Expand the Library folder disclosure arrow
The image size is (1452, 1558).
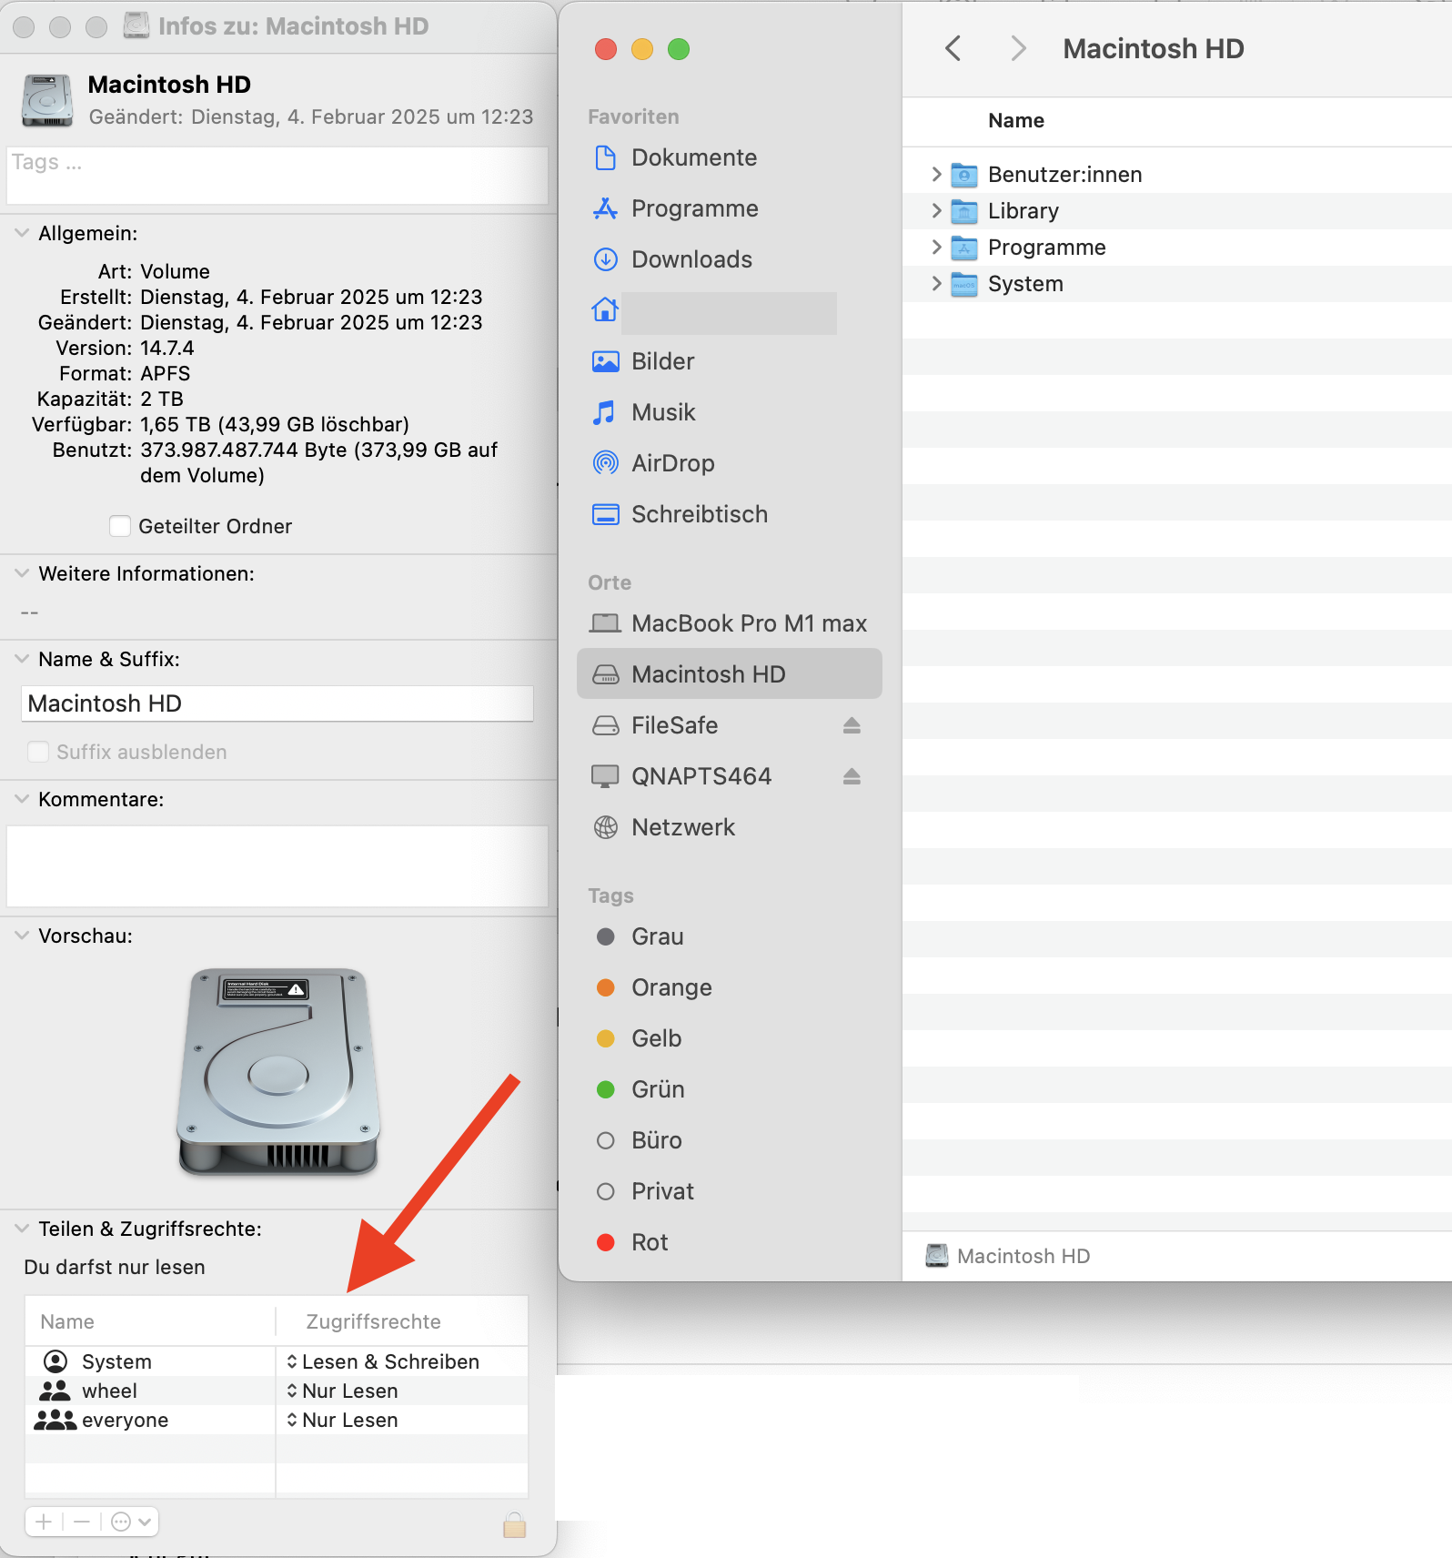point(936,211)
